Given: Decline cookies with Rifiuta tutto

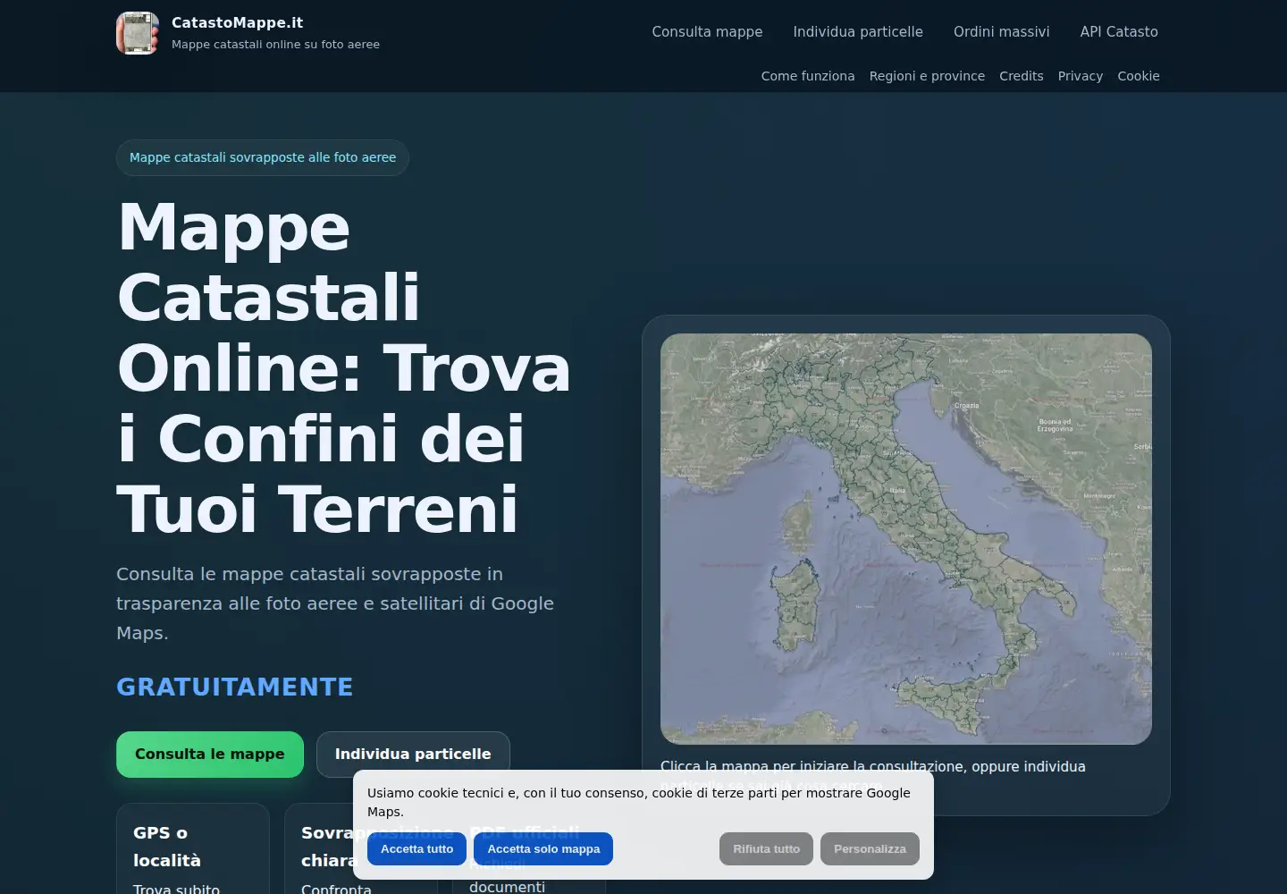Looking at the screenshot, I should pos(766,848).
